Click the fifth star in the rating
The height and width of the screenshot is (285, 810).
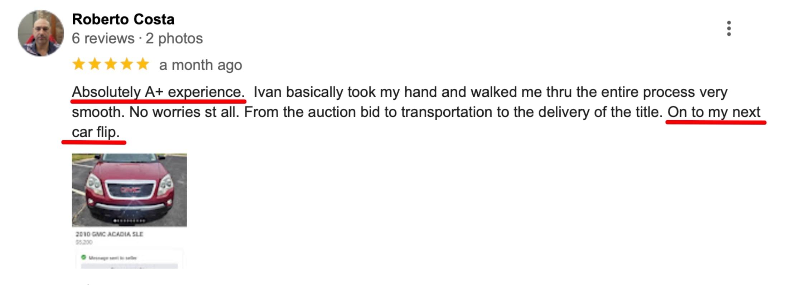143,64
